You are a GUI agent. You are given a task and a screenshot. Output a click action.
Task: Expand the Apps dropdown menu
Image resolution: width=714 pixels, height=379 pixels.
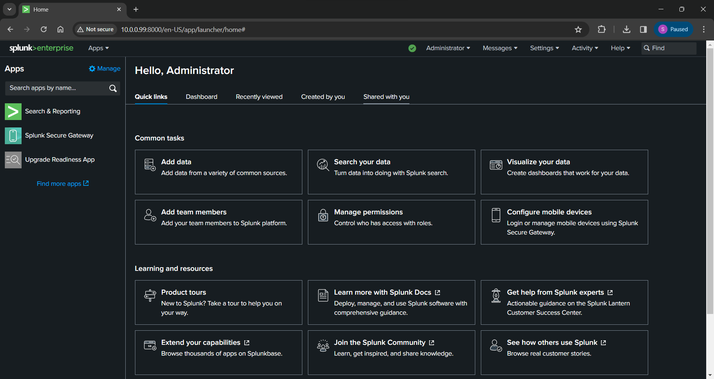(x=99, y=48)
